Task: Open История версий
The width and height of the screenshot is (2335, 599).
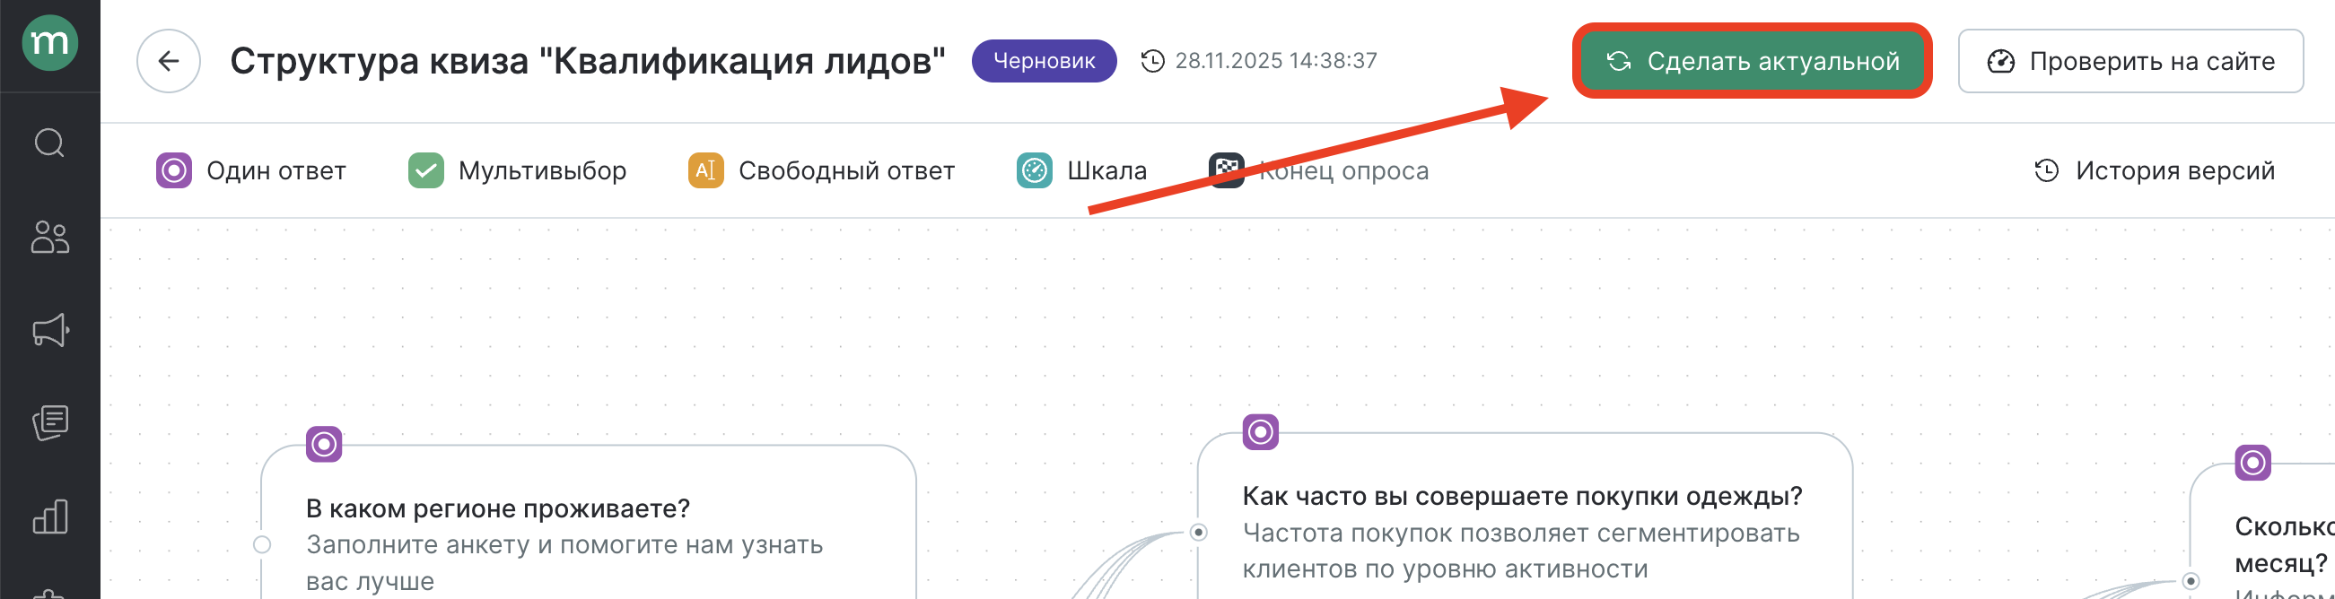Action: click(2154, 170)
